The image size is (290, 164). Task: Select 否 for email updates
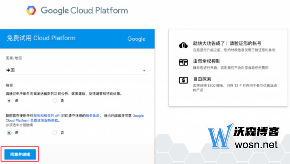pyautogui.click(x=55, y=100)
